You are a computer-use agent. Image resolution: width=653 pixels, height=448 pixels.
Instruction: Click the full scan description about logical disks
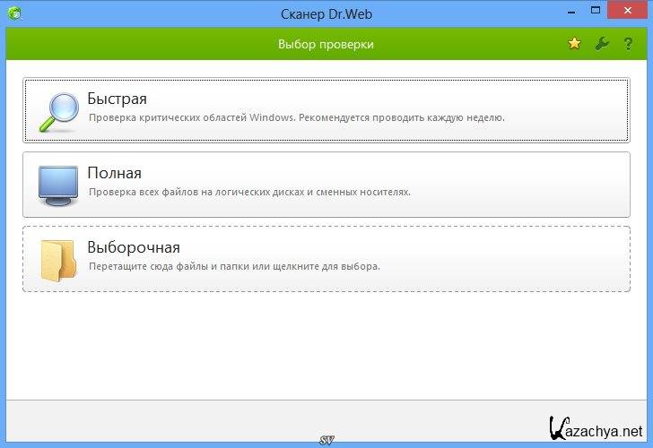pos(248,192)
